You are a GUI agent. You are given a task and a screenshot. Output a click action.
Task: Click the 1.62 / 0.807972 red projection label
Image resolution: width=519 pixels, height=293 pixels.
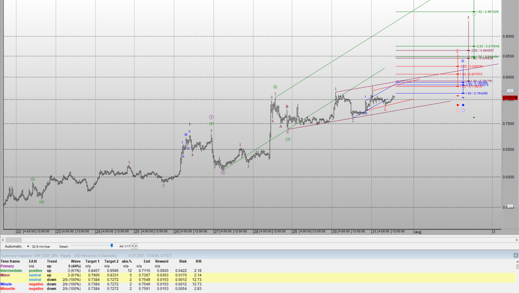click(x=471, y=74)
